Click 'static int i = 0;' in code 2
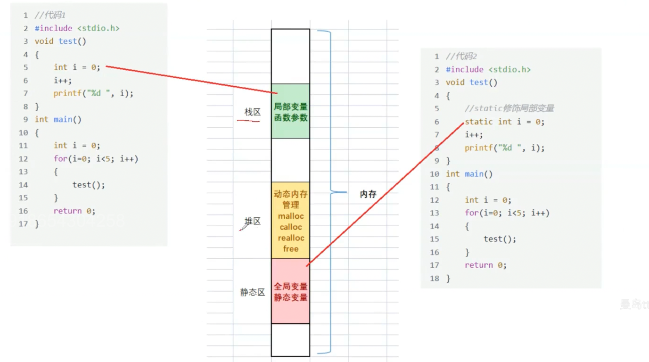This screenshot has width=649, height=362. [504, 122]
